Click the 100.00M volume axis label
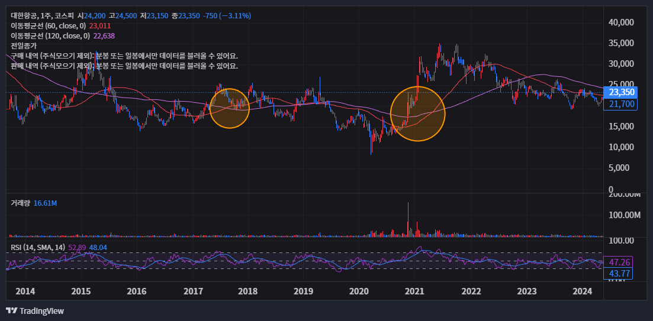 (624, 215)
